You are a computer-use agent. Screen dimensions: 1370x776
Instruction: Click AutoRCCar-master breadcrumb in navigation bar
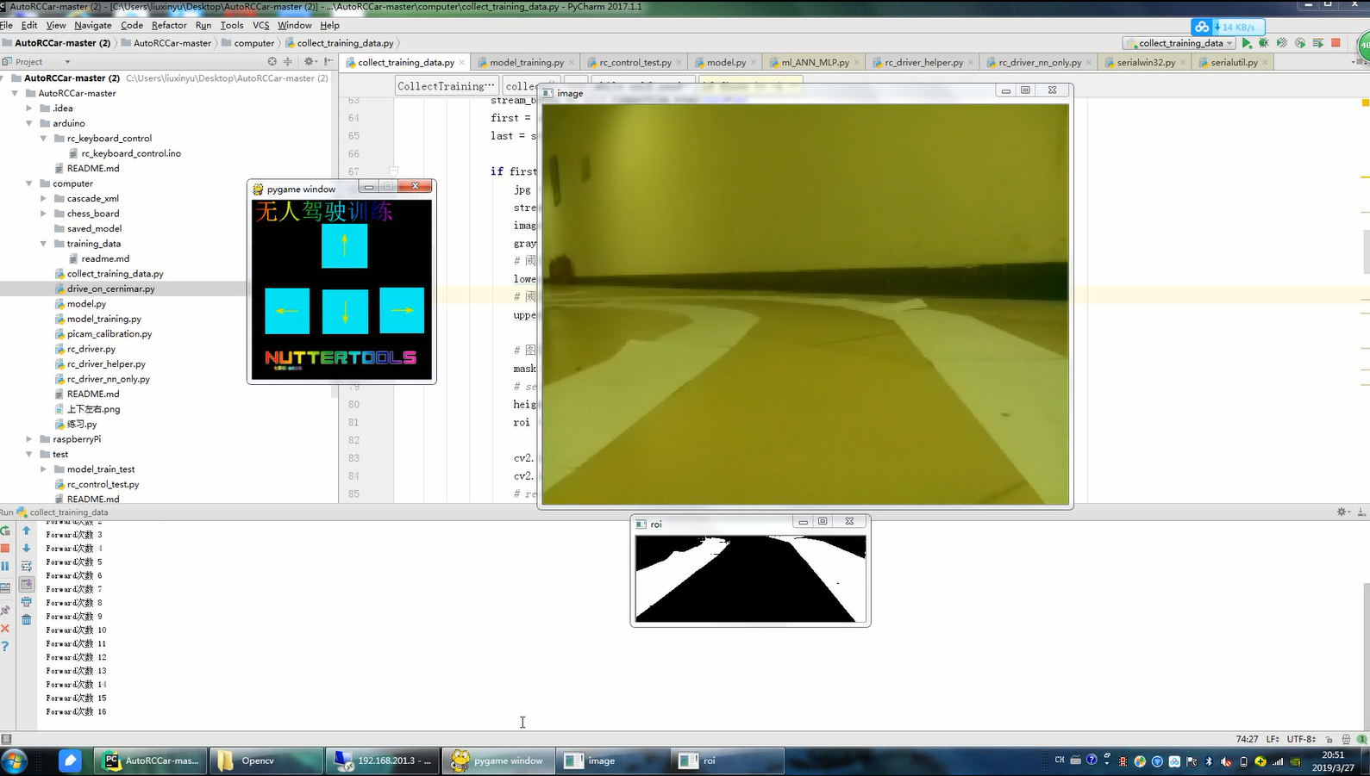172,43
